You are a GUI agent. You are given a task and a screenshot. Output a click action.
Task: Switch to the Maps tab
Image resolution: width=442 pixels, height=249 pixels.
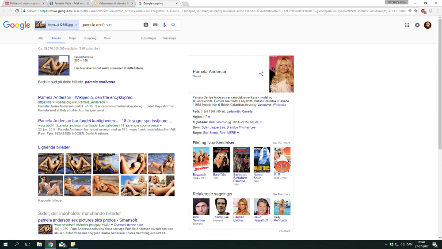(72, 38)
